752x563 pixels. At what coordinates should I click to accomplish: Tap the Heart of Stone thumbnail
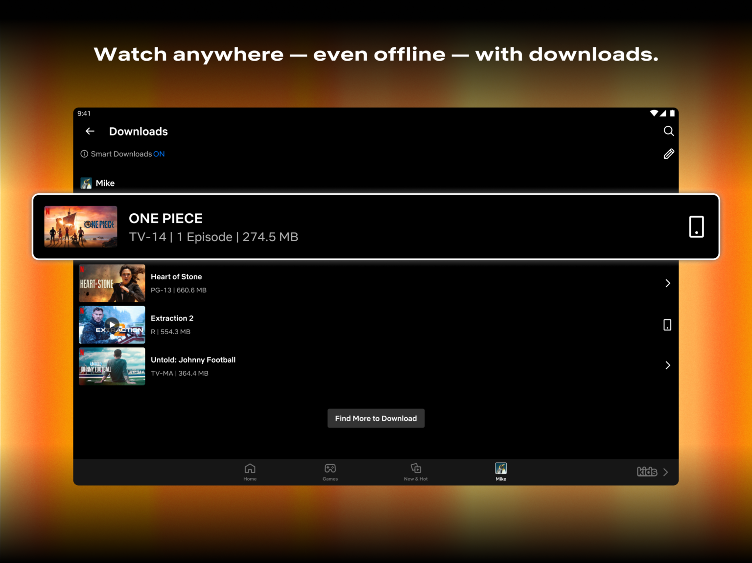click(112, 283)
